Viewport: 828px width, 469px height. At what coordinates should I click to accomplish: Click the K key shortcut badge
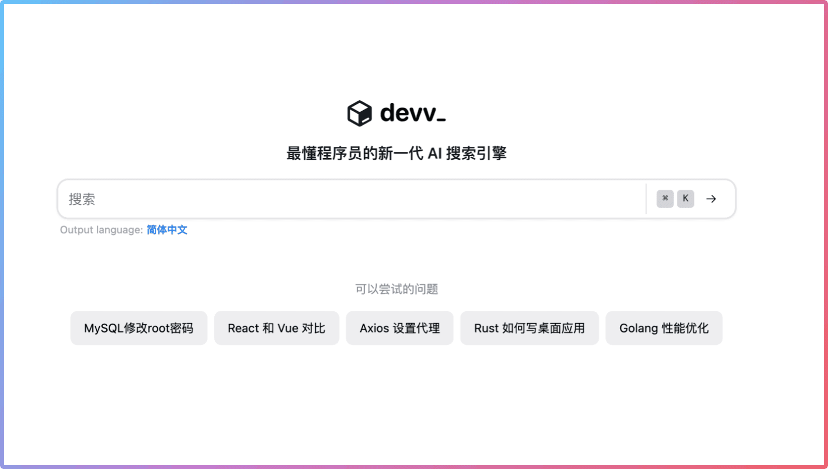pos(686,199)
